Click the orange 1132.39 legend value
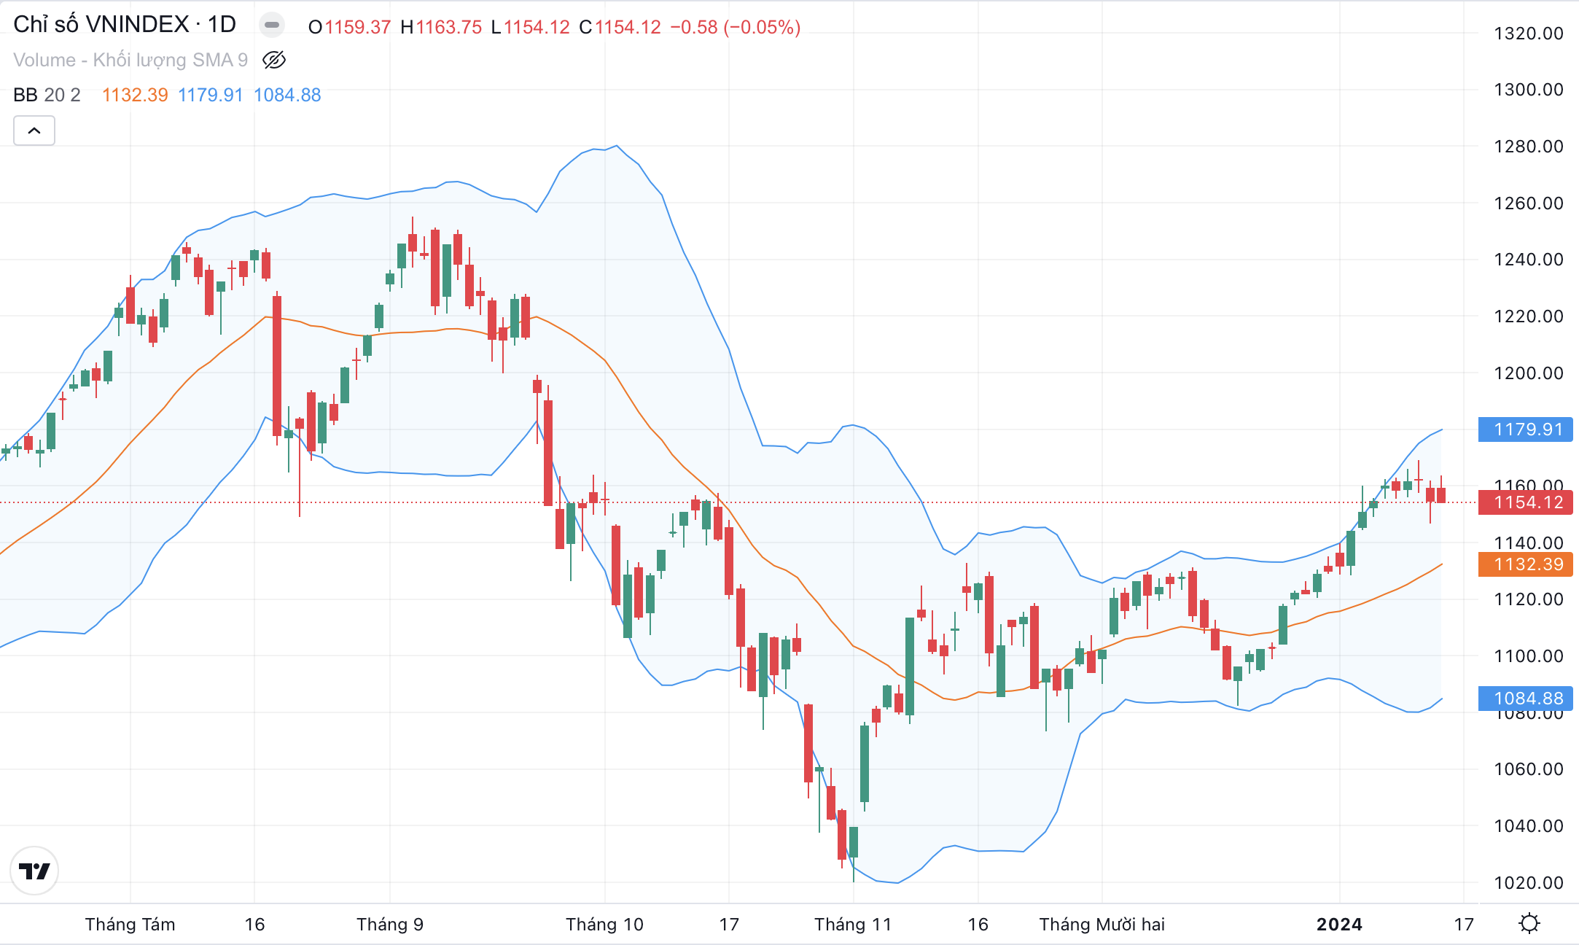This screenshot has width=1579, height=945. pos(135,95)
